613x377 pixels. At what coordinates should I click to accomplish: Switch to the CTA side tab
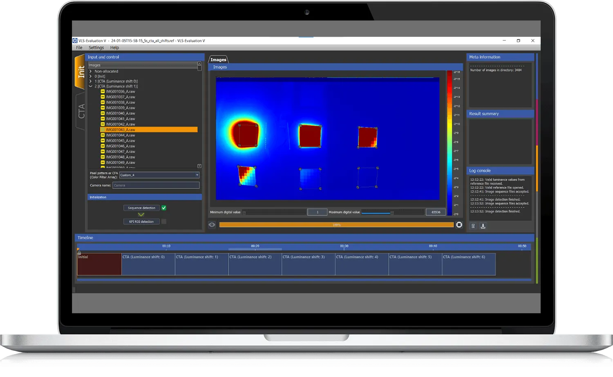81,111
